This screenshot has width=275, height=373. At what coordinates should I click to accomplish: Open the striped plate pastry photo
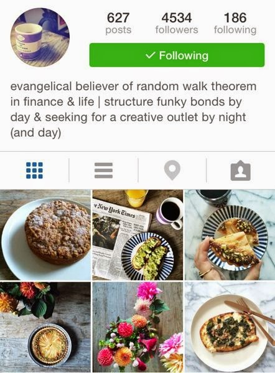click(230, 235)
